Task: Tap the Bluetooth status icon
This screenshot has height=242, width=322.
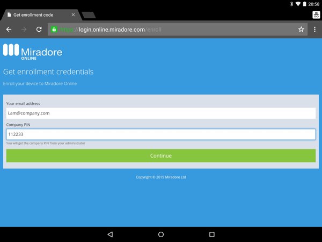Action: click(291, 4)
